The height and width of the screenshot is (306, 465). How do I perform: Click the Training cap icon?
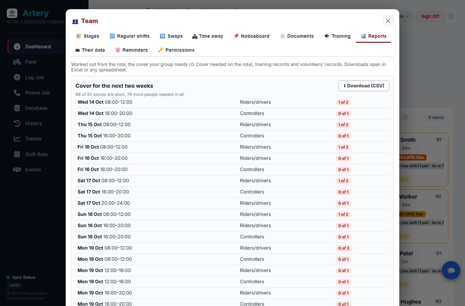(x=327, y=36)
